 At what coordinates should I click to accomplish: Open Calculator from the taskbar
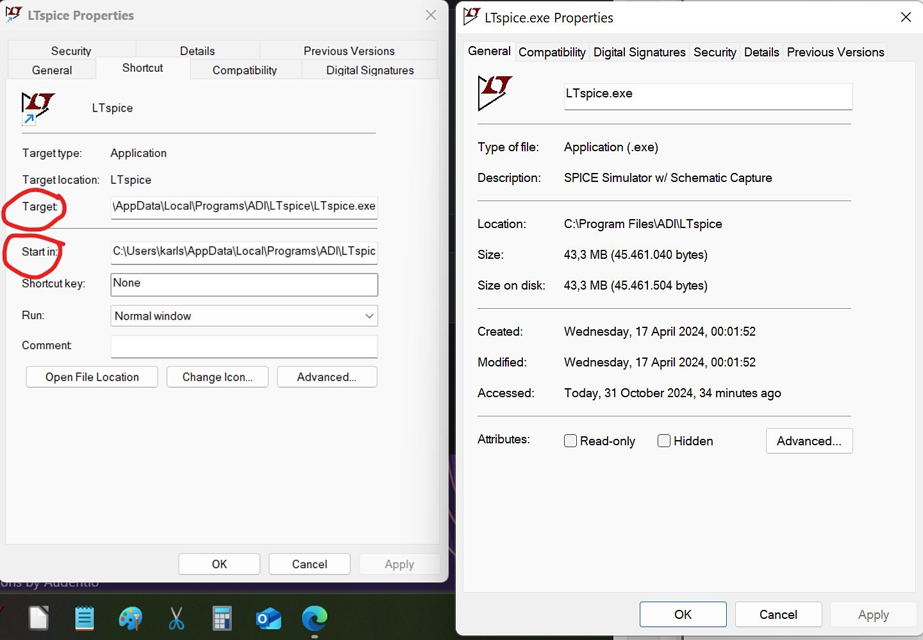click(x=222, y=618)
